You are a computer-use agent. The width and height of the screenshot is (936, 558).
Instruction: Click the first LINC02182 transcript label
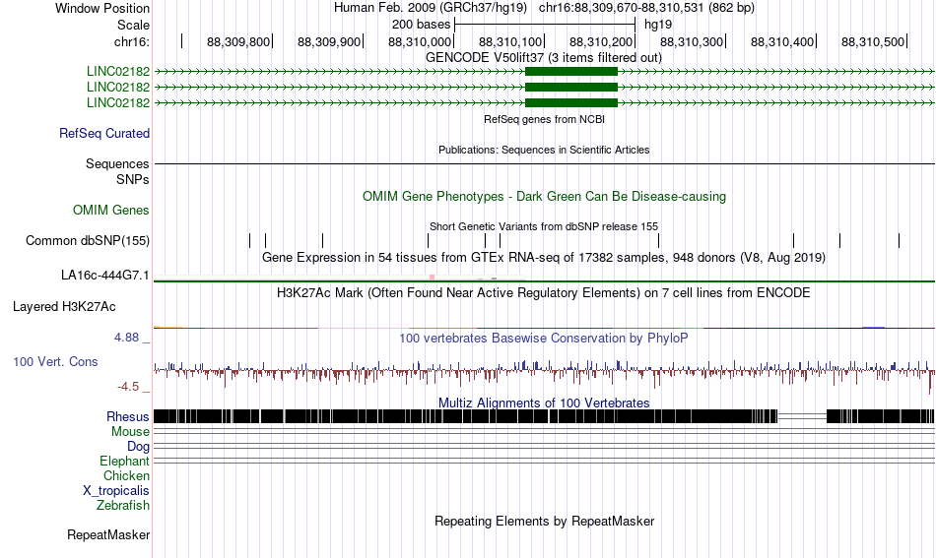coord(118,72)
